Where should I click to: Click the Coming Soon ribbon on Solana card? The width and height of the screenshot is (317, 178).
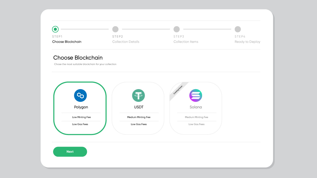click(179, 91)
